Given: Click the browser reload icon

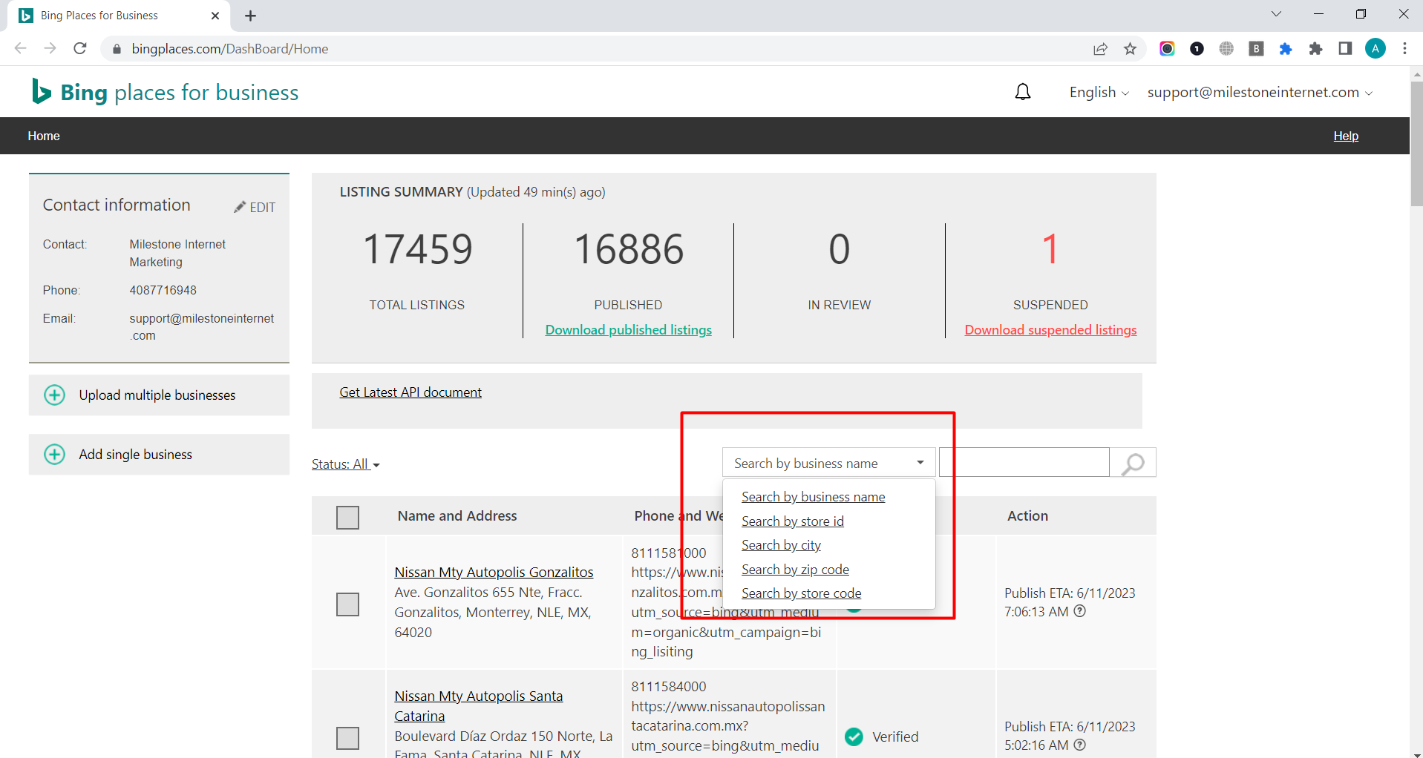Looking at the screenshot, I should (x=80, y=49).
